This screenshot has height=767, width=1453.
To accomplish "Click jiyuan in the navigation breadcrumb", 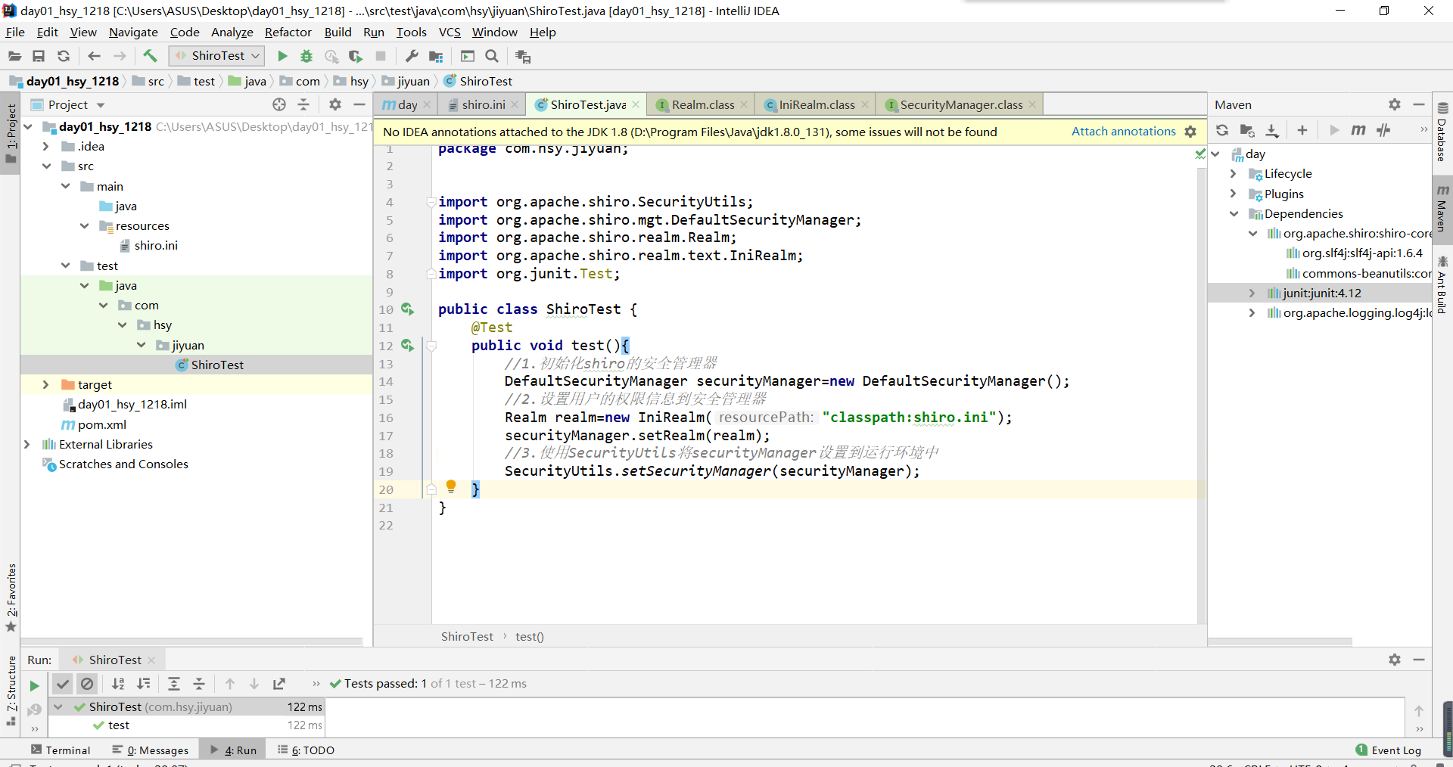I will pos(414,81).
